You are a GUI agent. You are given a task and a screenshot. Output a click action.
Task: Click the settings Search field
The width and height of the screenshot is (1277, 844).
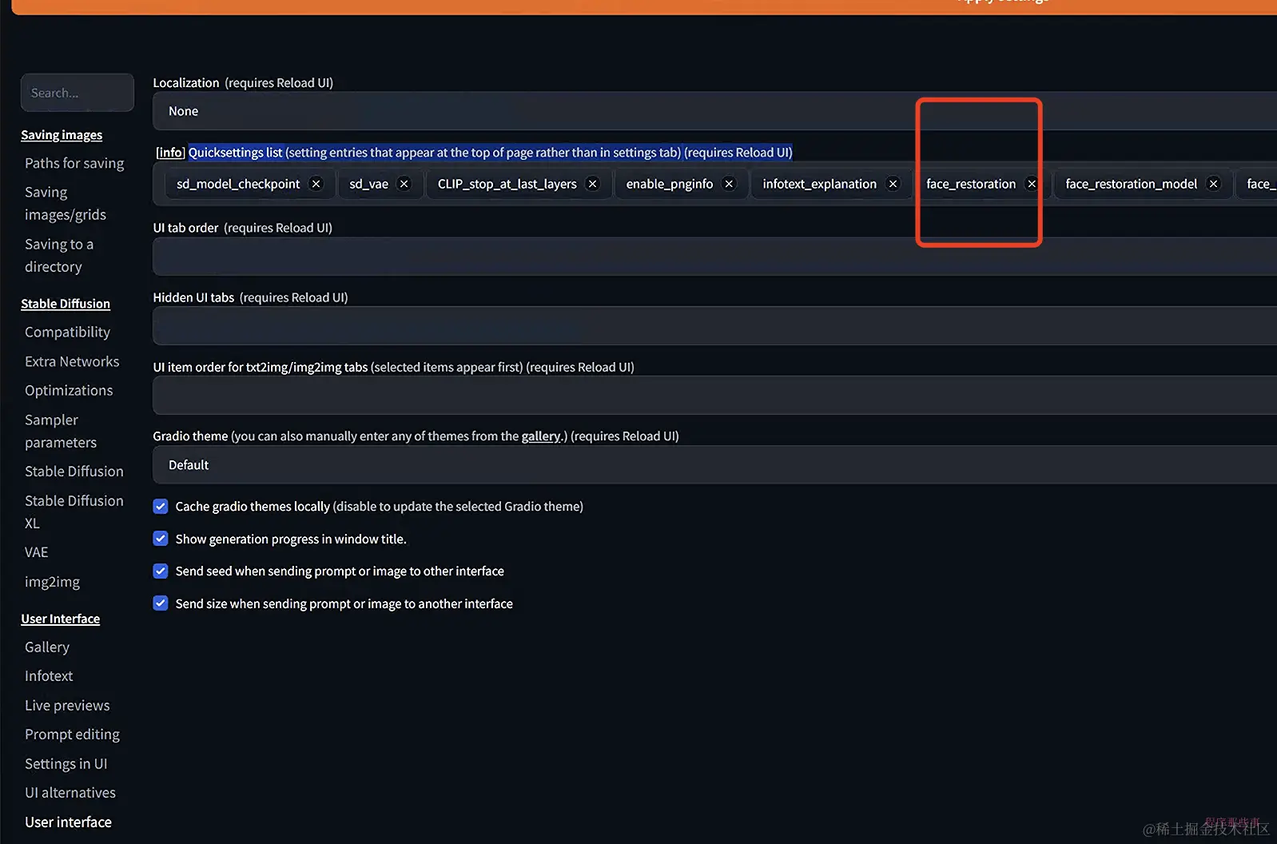pos(78,93)
